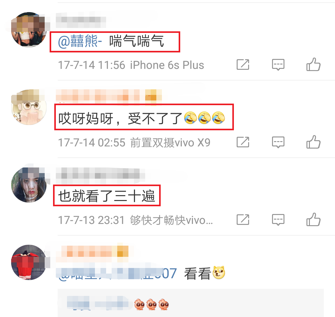Image resolution: width=335 pixels, height=317 pixels.
Task: Tap the 前置双摄vivo X9 source text
Action: click(170, 142)
